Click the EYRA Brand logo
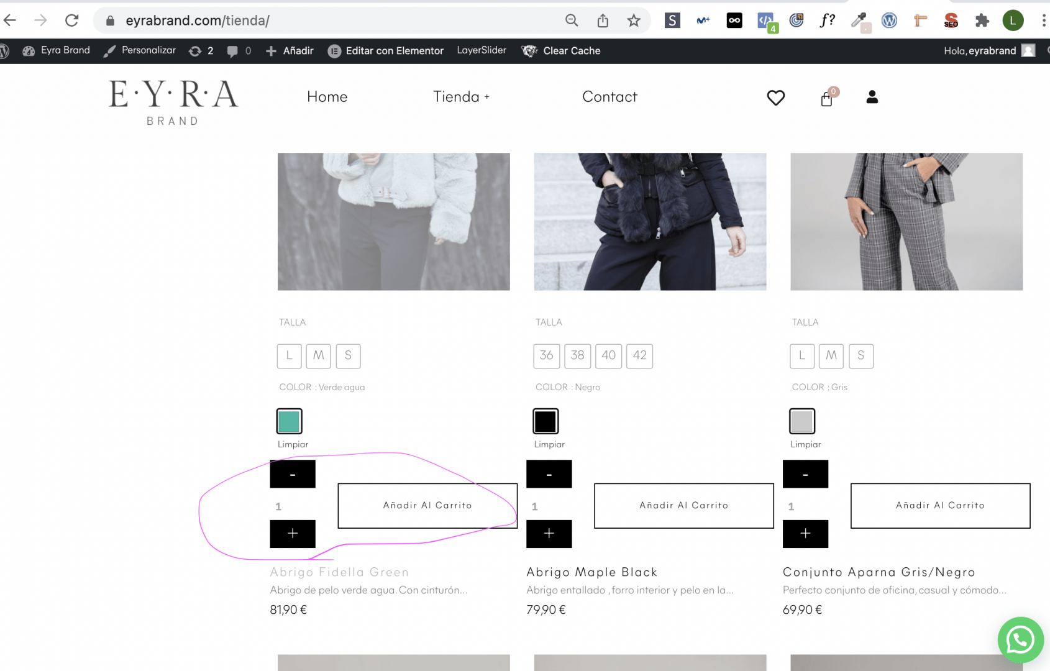Viewport: 1050px width, 671px height. [173, 103]
